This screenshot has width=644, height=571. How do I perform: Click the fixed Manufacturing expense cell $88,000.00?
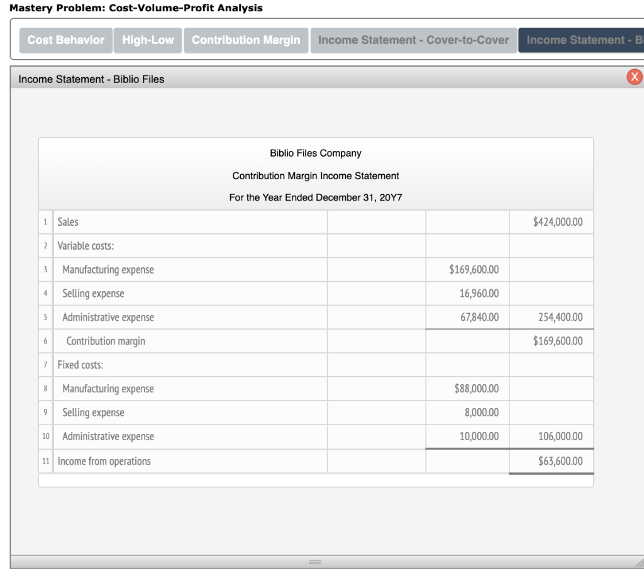pos(467,389)
